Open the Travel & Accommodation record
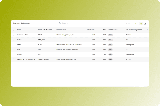This screenshot has height=106, width=160. coord(26,59)
